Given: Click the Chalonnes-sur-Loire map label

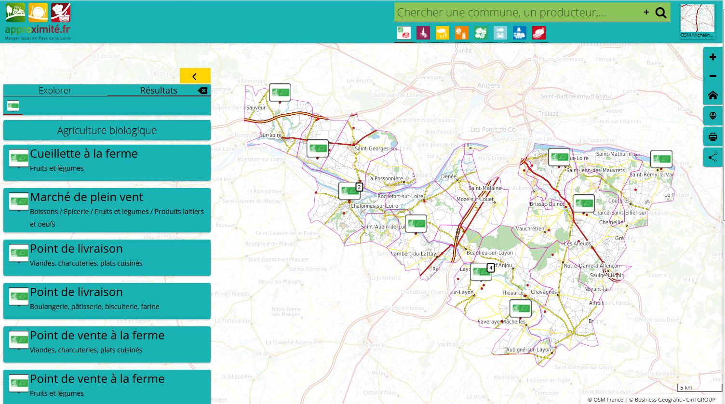Looking at the screenshot, I should 375,206.
